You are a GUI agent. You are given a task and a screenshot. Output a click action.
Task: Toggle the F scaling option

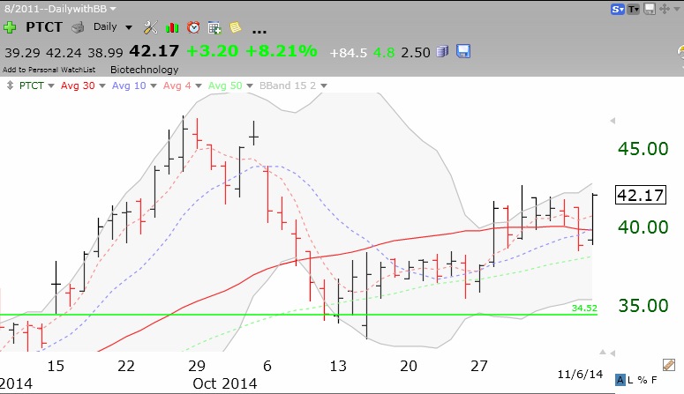tap(653, 380)
